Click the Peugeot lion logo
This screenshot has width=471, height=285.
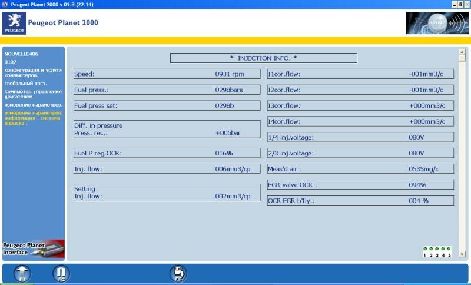(x=14, y=23)
